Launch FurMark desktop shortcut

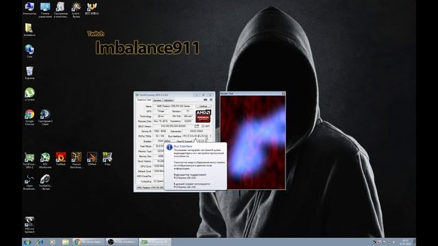pyautogui.click(x=61, y=159)
